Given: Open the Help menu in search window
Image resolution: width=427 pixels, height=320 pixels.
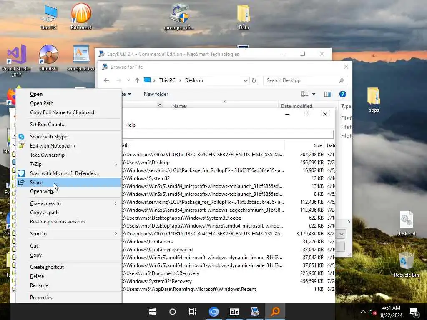Looking at the screenshot, I should coord(130,125).
